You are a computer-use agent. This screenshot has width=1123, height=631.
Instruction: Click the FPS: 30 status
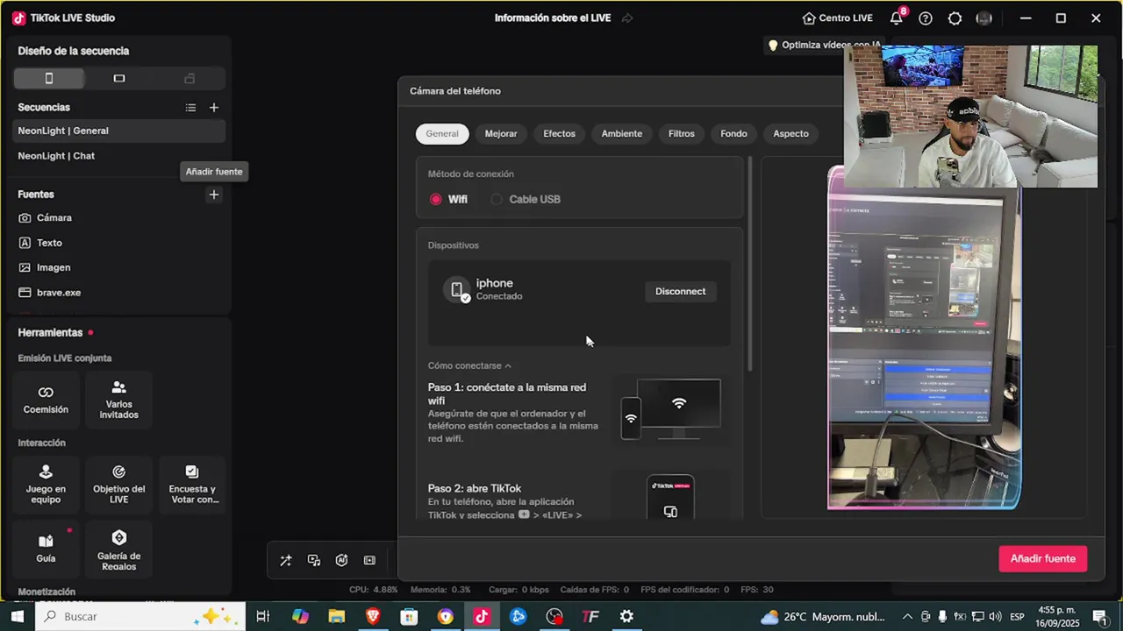click(x=757, y=590)
